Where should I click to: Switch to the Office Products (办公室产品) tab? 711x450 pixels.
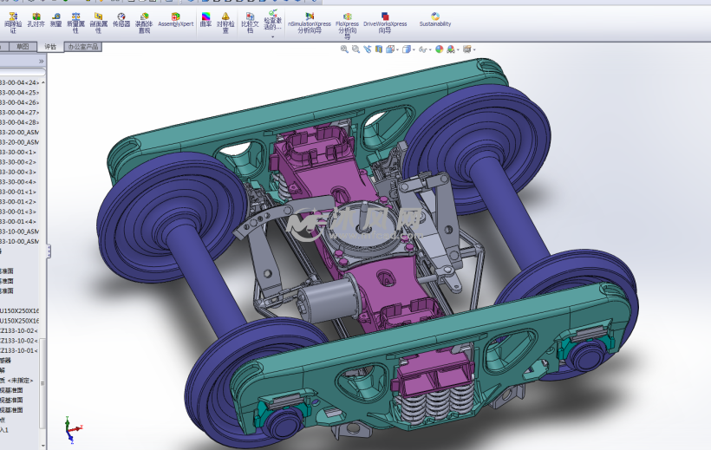pos(83,47)
